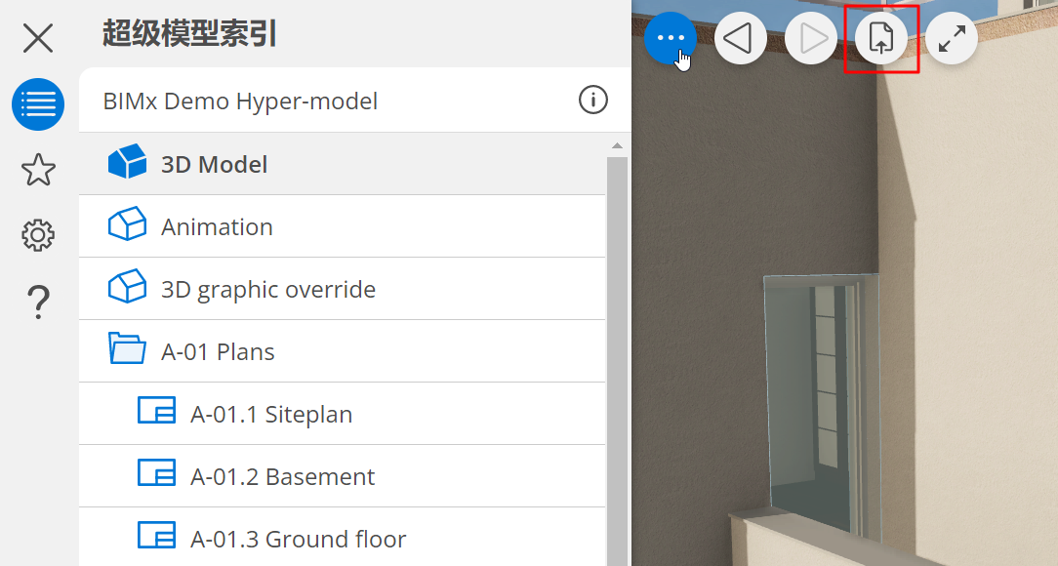Close the hyper-model index panel
This screenshot has height=566, width=1058.
pyautogui.click(x=38, y=38)
